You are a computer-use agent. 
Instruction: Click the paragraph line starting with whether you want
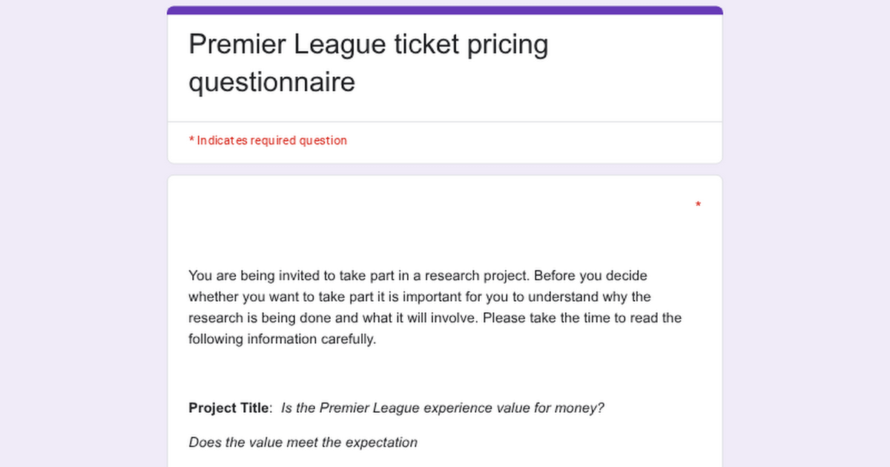click(419, 297)
